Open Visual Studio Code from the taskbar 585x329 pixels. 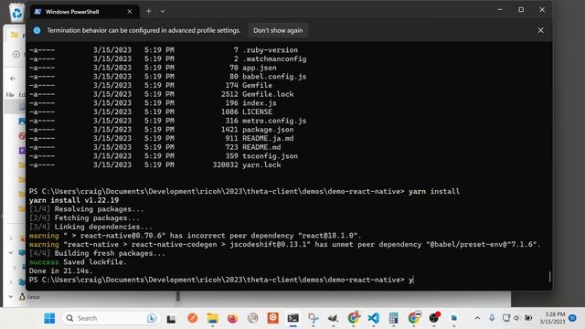[374, 318]
